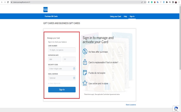The width and height of the screenshot is (181, 112).
Task: Click the American Express logo
Action: (x=46, y=10)
